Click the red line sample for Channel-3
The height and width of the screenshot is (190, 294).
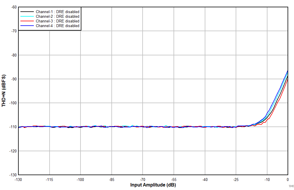[x=27, y=21]
